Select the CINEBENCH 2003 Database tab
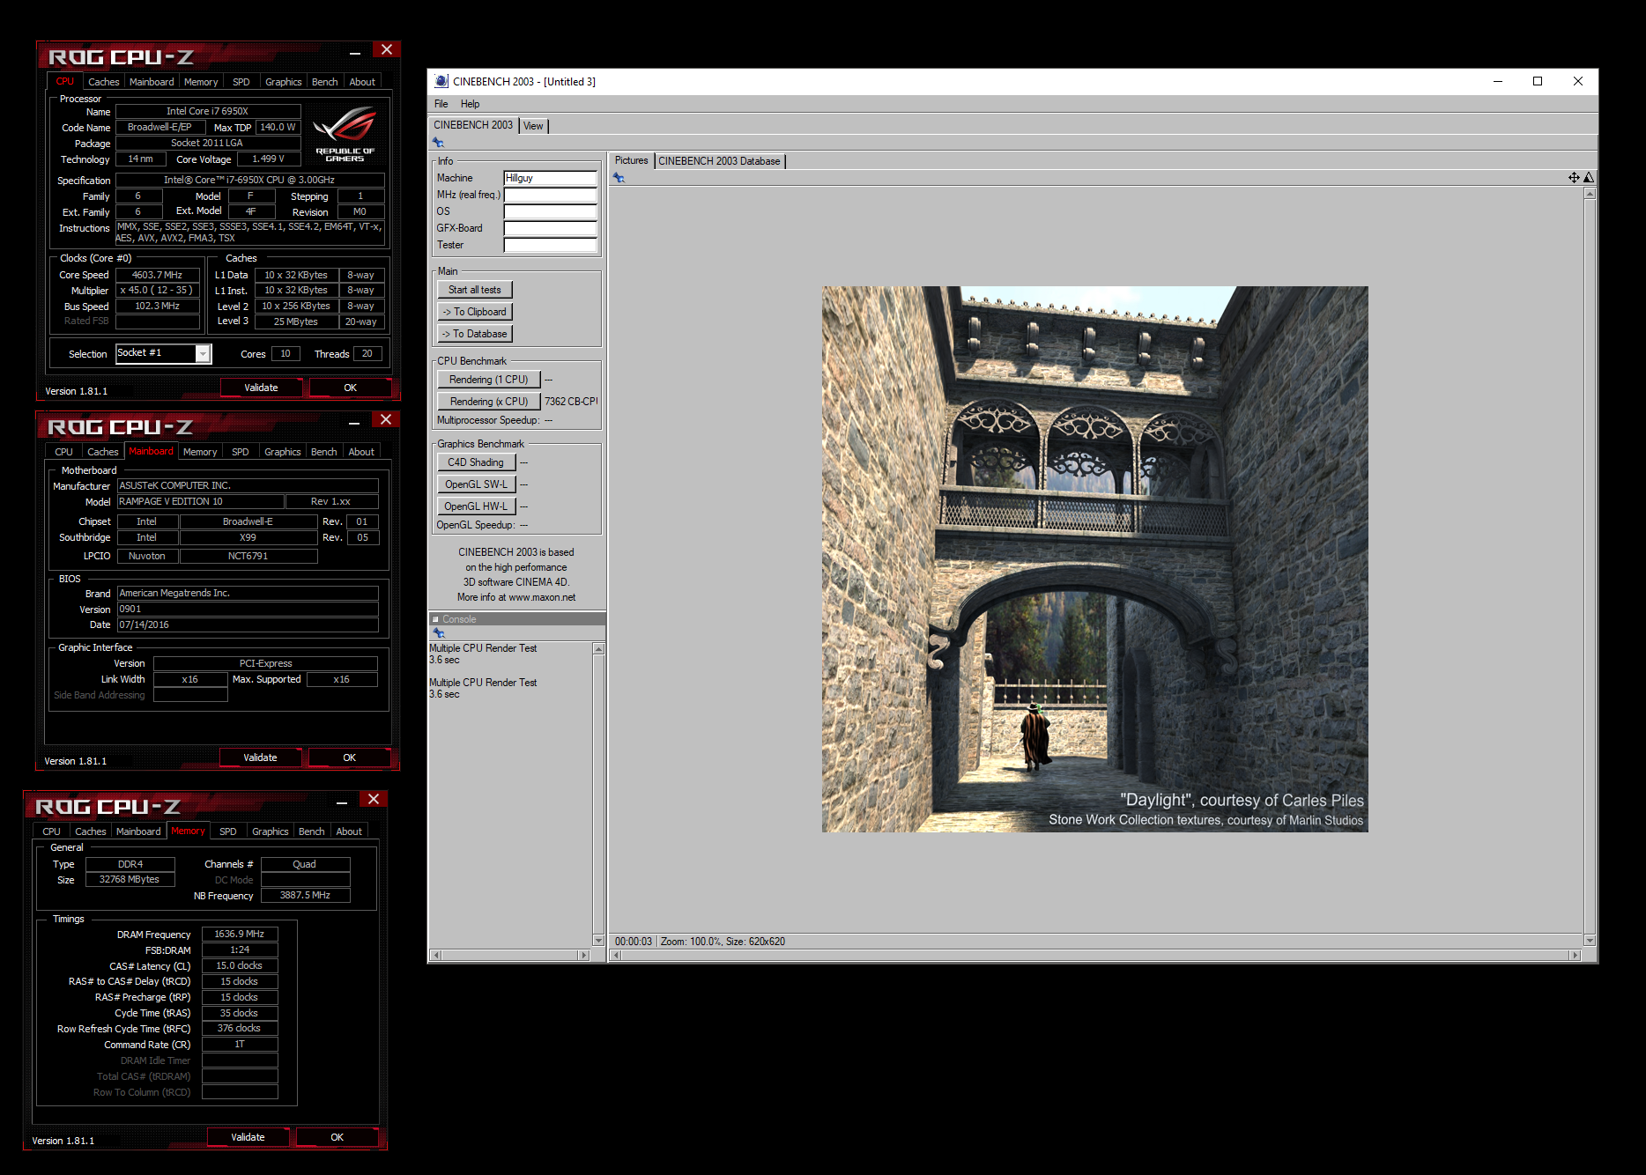The image size is (1646, 1175). [719, 161]
